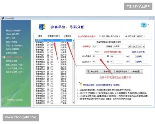Open 自定义比赛组 sidebar entry

click(x=11, y=42)
